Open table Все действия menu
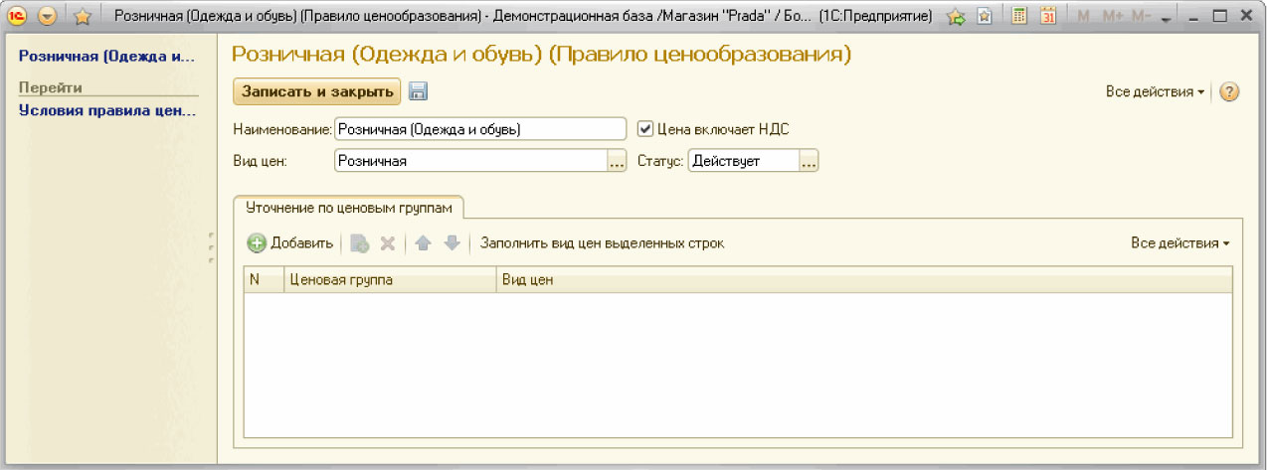The image size is (1267, 470). click(1180, 243)
